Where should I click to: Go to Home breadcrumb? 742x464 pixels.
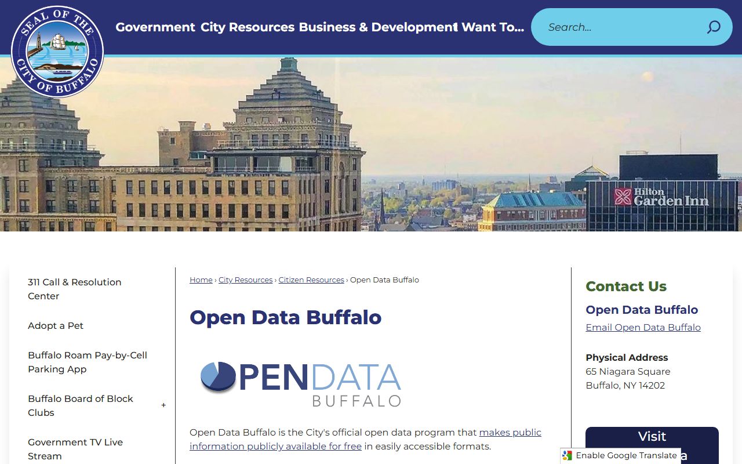coord(201,280)
